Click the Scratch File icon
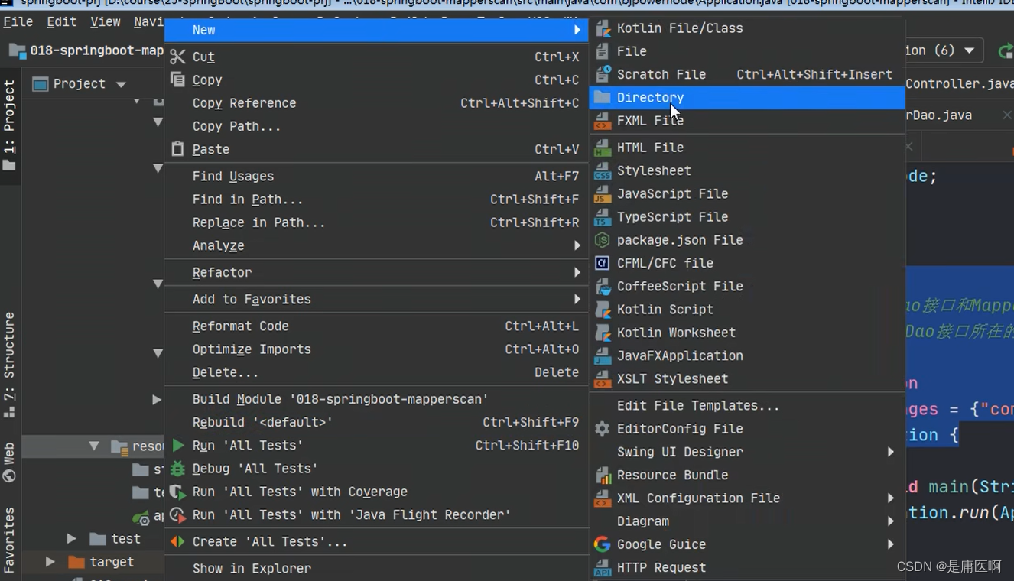 click(x=603, y=74)
